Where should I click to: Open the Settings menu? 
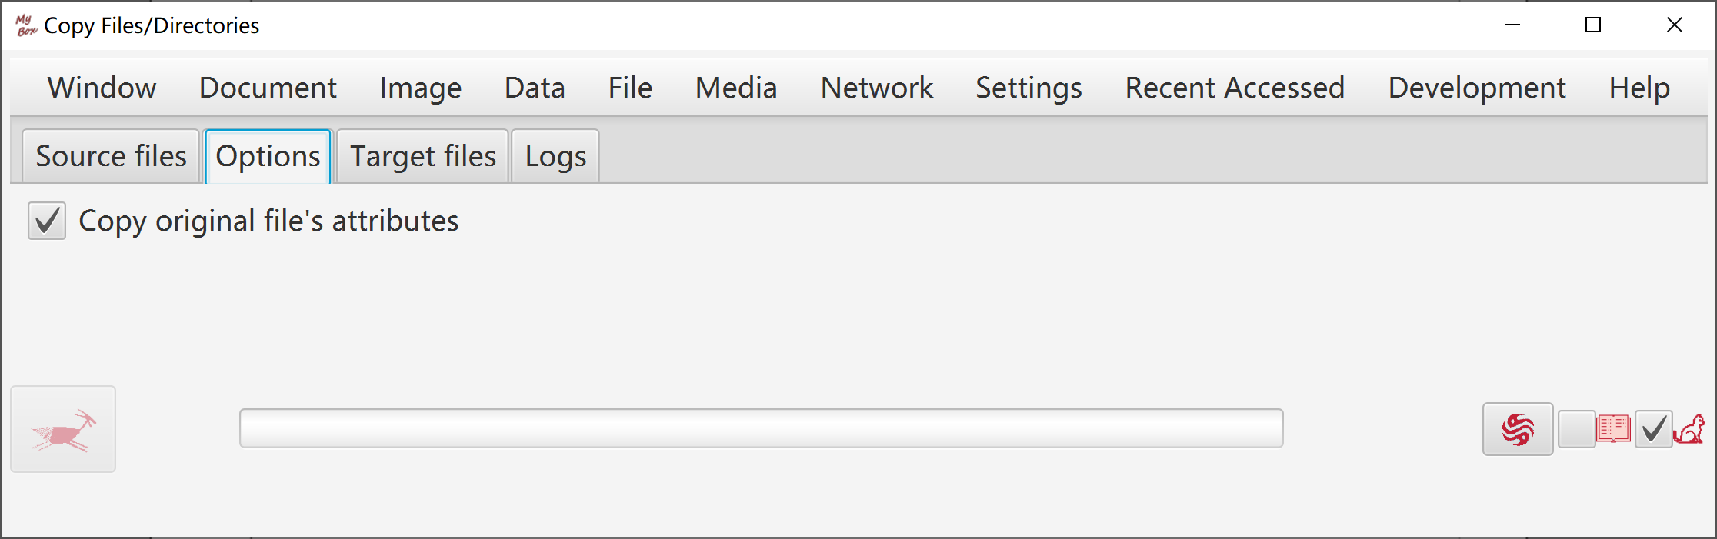[1029, 88]
